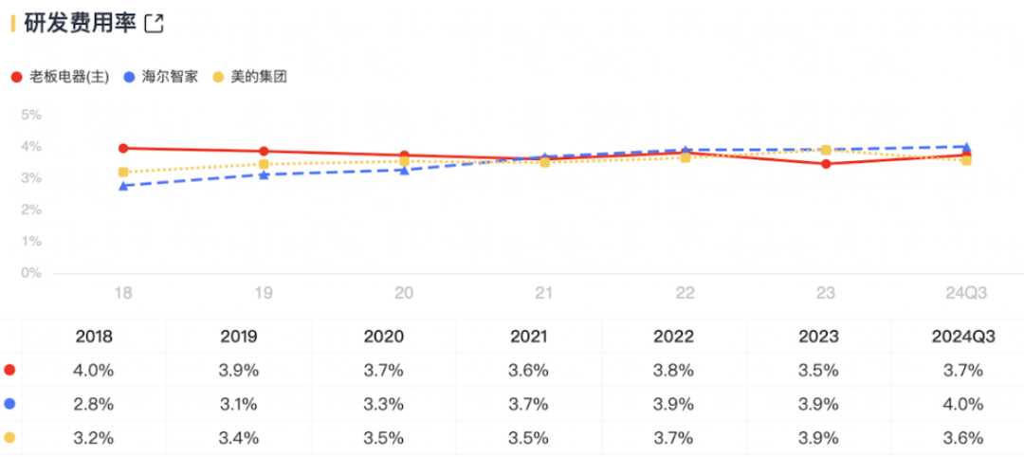This screenshot has width=1024, height=457.
Task: Click the red data point for 2023
Action: [x=826, y=164]
